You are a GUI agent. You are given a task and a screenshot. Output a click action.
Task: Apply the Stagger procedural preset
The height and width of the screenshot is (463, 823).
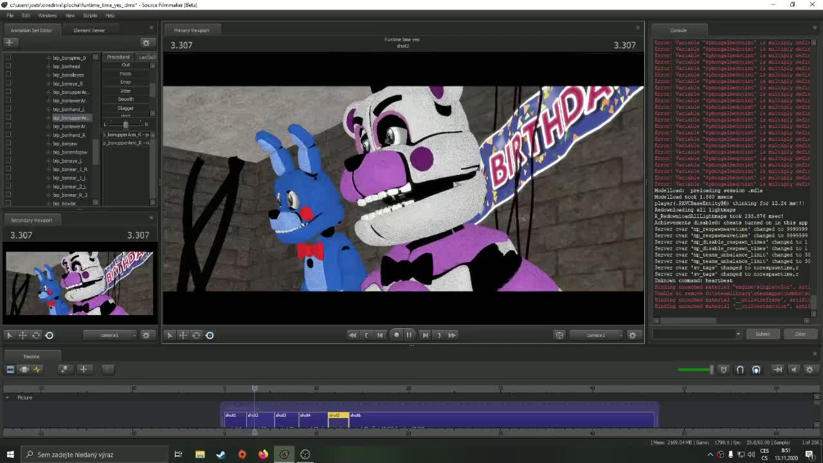[x=125, y=108]
